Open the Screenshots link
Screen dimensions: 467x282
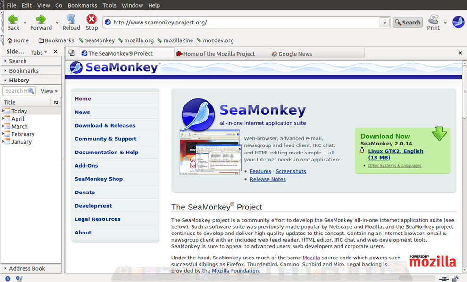click(291, 171)
